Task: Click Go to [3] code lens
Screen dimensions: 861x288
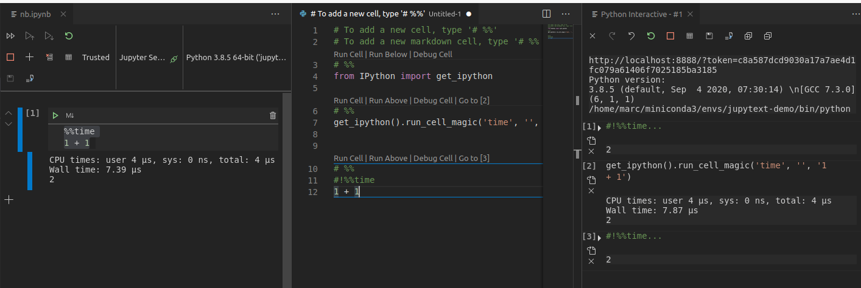Action: coord(474,158)
